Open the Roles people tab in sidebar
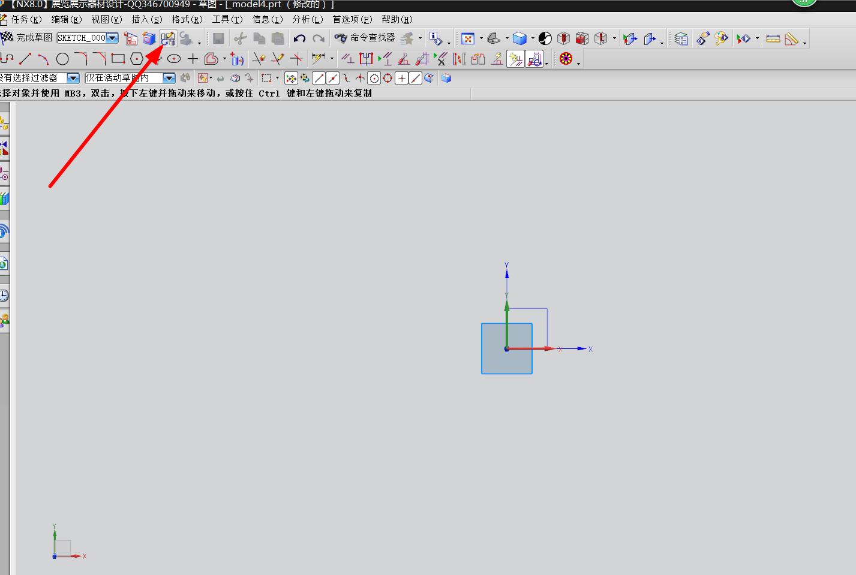856x575 pixels. coord(4,321)
